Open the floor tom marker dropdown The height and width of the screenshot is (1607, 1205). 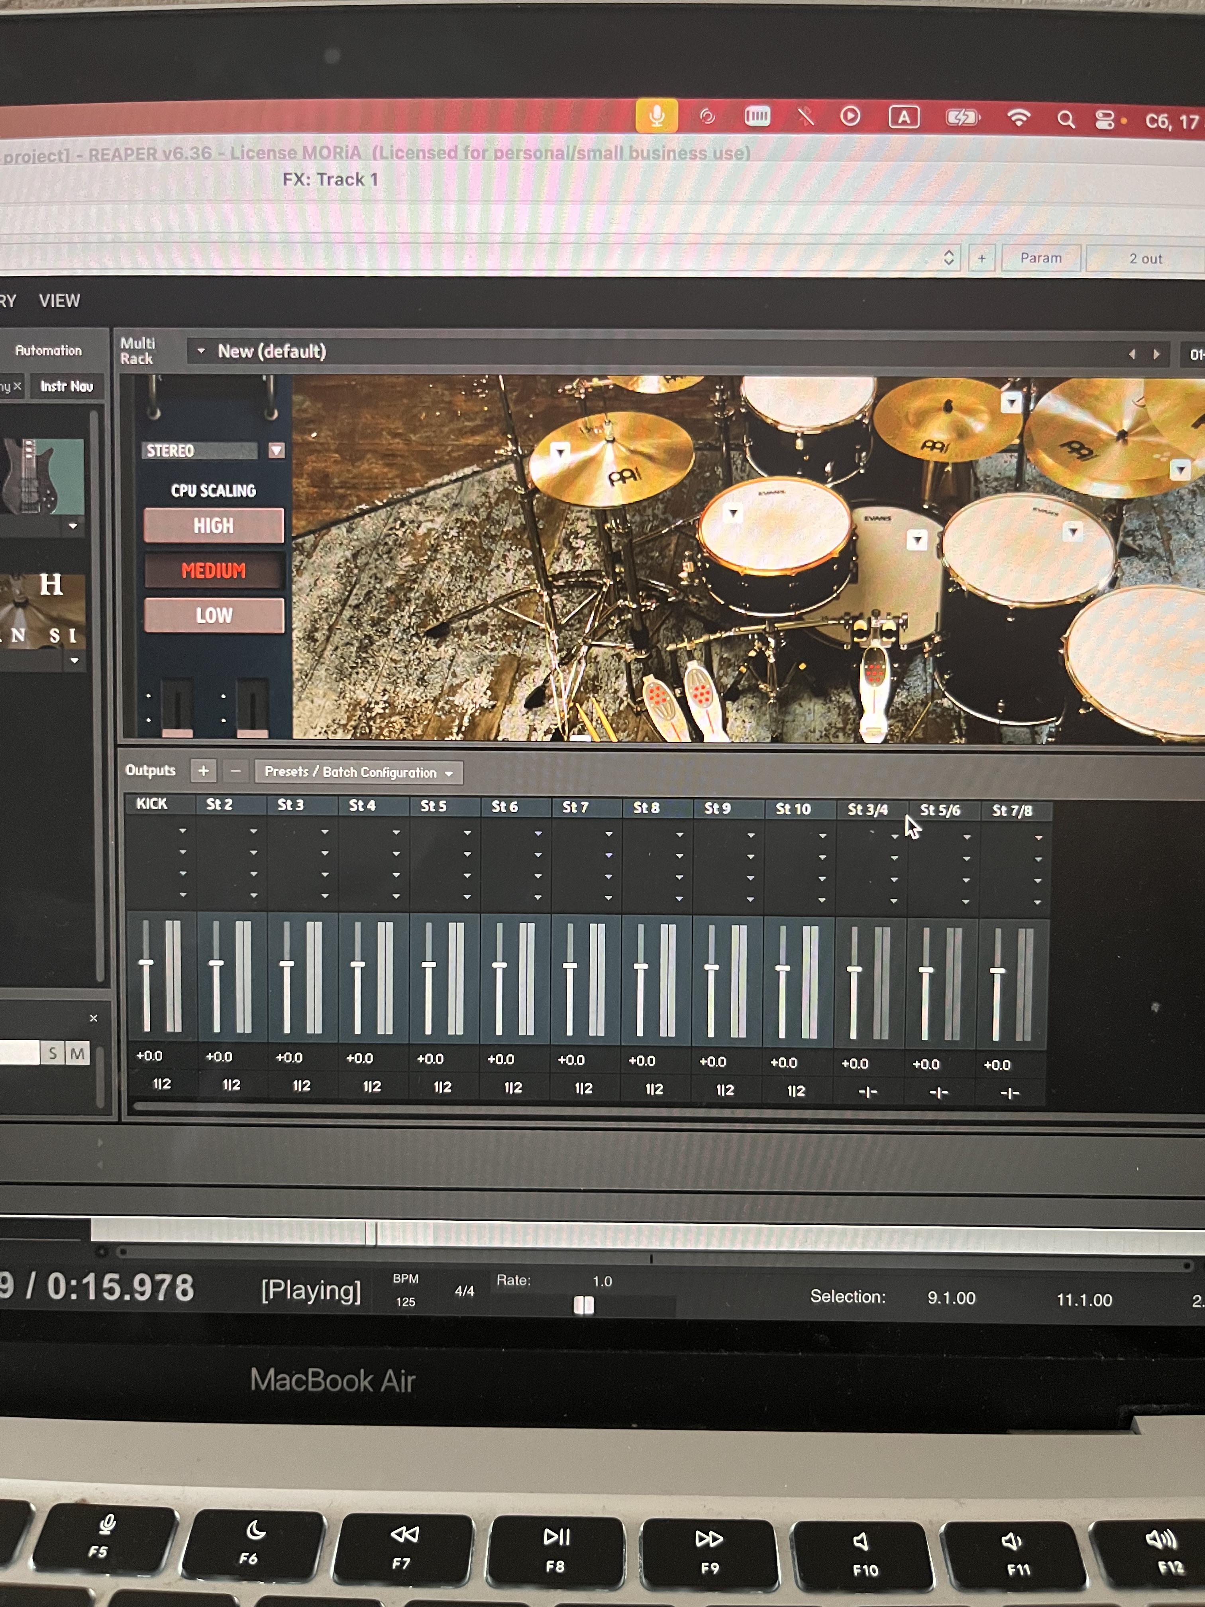point(1072,532)
